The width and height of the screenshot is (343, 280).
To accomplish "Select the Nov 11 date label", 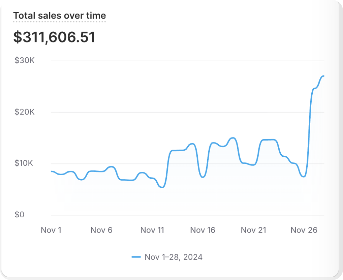I will (152, 230).
